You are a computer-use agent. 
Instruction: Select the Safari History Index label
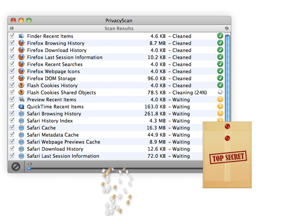(50, 121)
